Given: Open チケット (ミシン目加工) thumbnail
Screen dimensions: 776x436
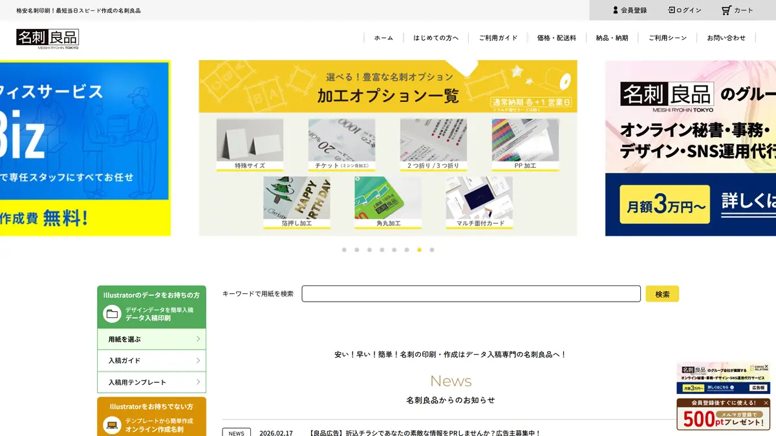Looking at the screenshot, I should point(341,145).
